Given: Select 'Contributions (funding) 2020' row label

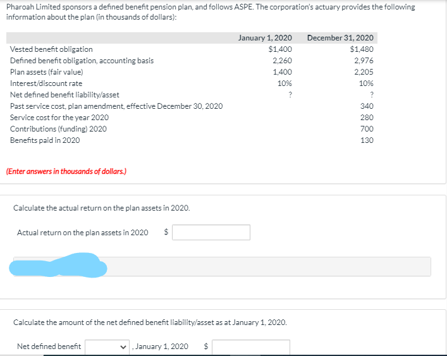Looking at the screenshot, I should (x=58, y=129).
